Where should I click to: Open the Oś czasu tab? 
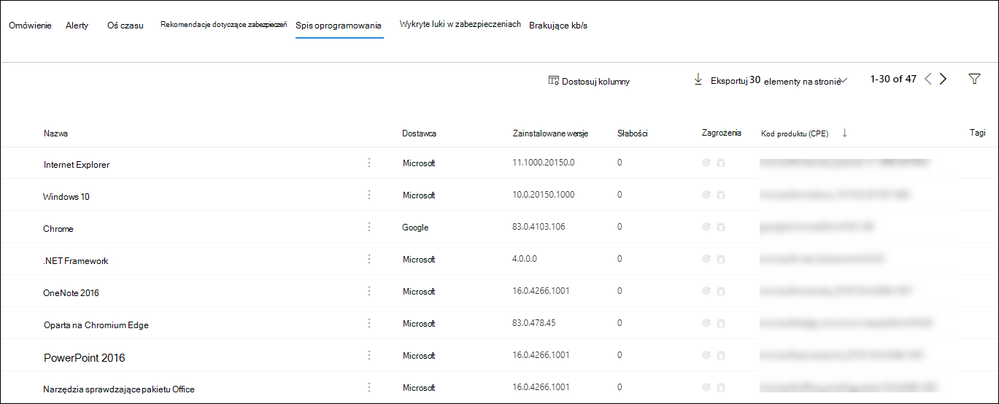[125, 26]
